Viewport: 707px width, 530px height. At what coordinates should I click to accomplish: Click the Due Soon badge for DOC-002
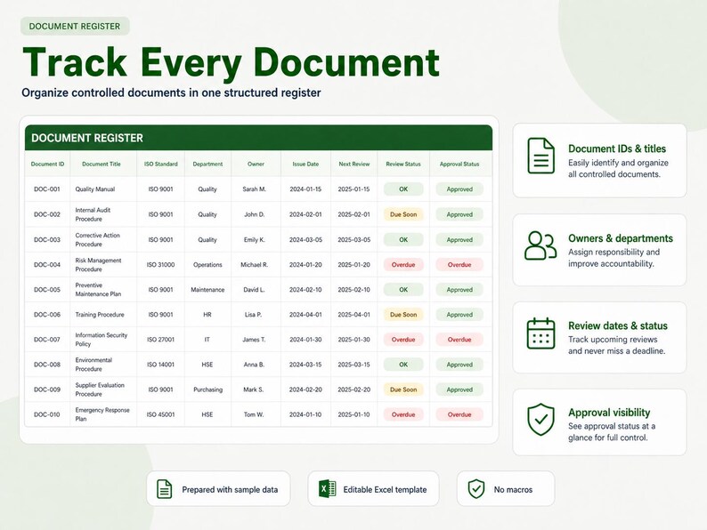click(x=403, y=214)
